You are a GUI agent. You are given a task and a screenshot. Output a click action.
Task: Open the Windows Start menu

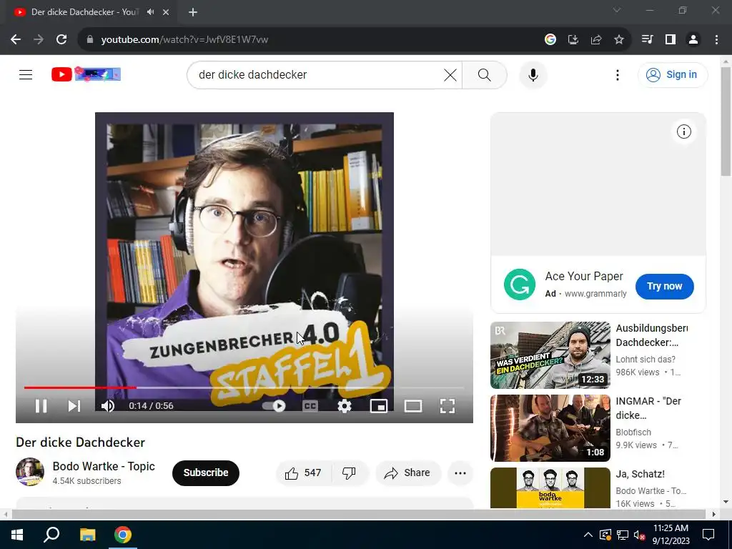17,535
